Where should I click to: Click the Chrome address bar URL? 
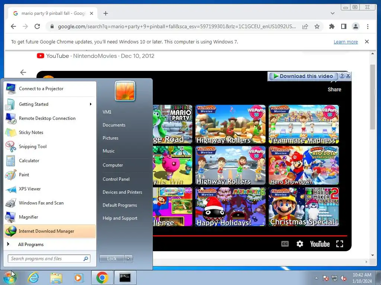point(177,26)
